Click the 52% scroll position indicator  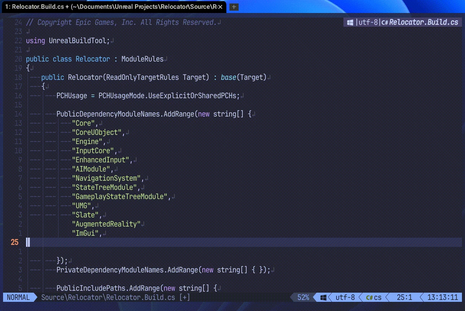point(303,297)
